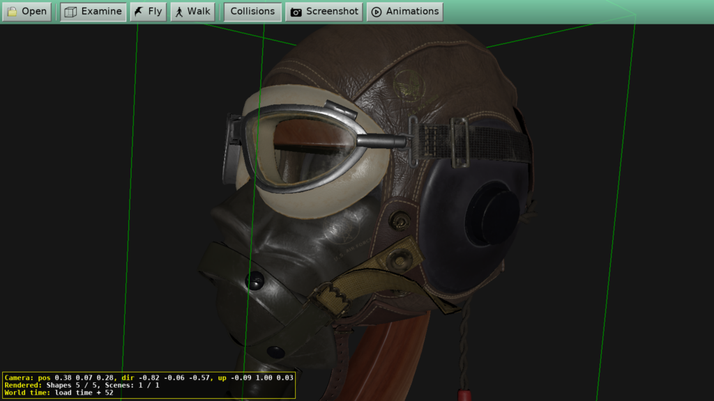Image resolution: width=714 pixels, height=401 pixels.
Task: Click the camera icon on the Screenshot button
Action: point(296,11)
